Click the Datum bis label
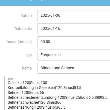 coord(23,29)
